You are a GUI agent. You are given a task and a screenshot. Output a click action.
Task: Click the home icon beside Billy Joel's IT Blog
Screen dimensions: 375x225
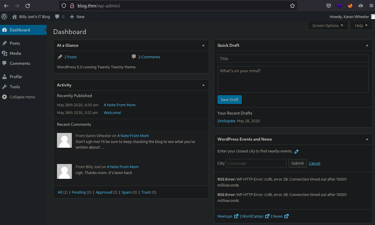14,17
